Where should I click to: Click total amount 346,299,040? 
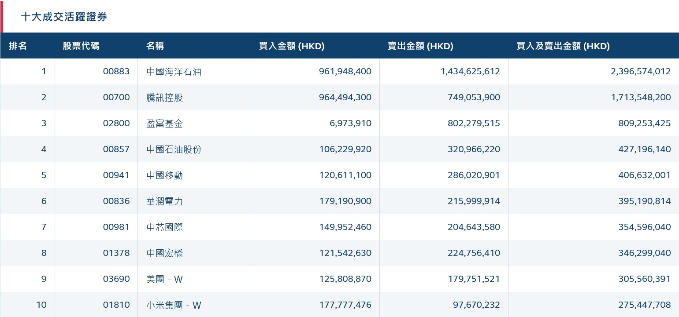(645, 253)
